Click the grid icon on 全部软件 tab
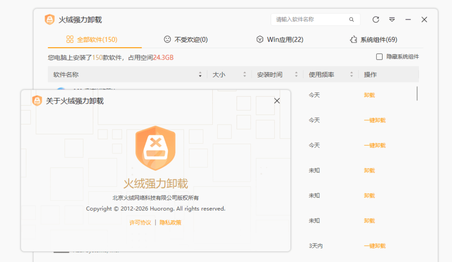Viewport: 452px width, 262px height. click(70, 39)
